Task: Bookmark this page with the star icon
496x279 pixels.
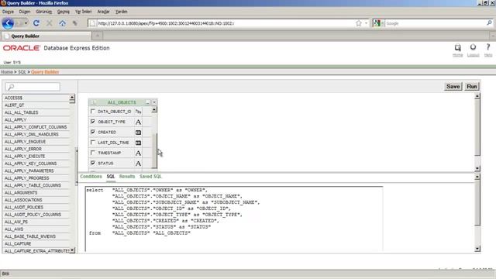Action: [358, 23]
